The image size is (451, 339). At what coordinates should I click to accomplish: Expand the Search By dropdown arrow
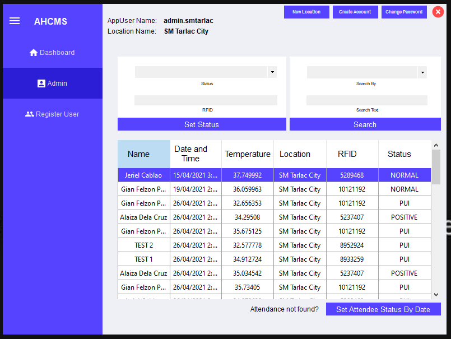click(x=422, y=72)
